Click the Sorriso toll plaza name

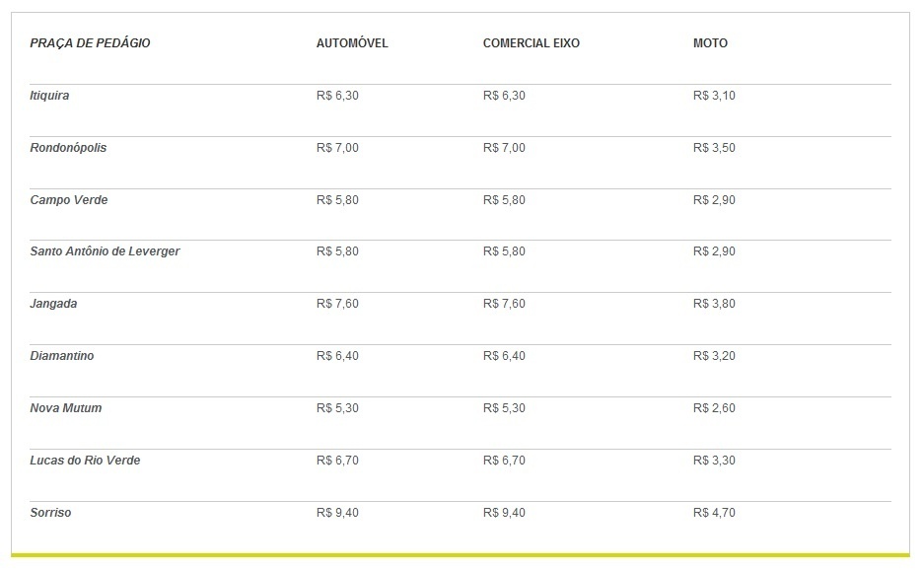(50, 513)
